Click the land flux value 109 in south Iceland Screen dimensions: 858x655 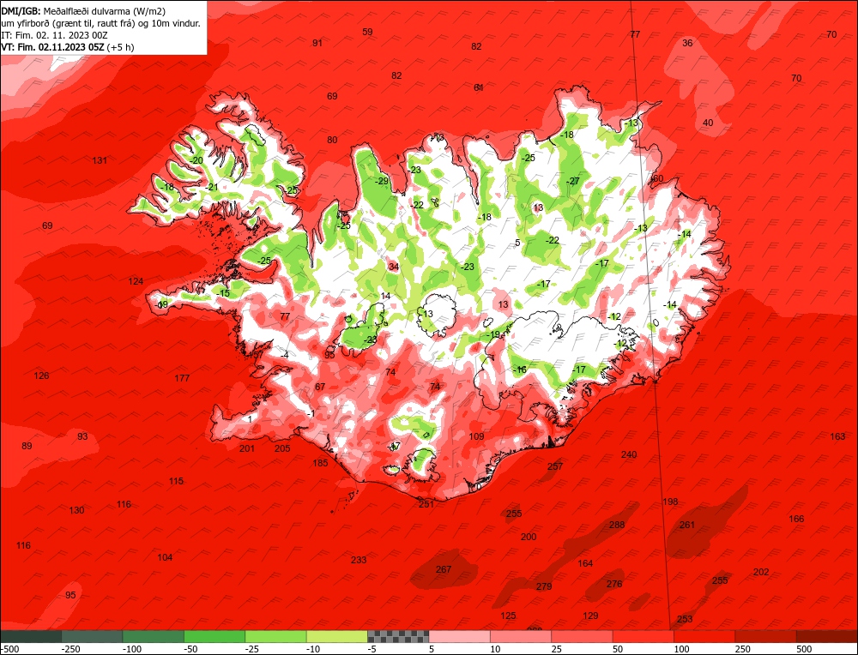click(476, 436)
